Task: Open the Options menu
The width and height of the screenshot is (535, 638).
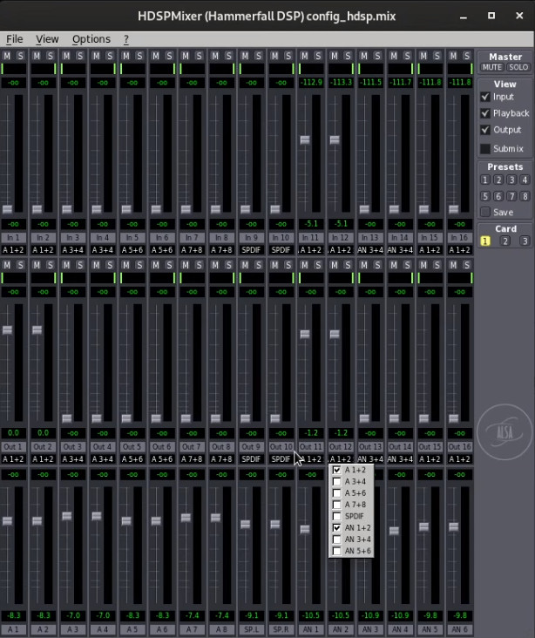Action: tap(91, 39)
